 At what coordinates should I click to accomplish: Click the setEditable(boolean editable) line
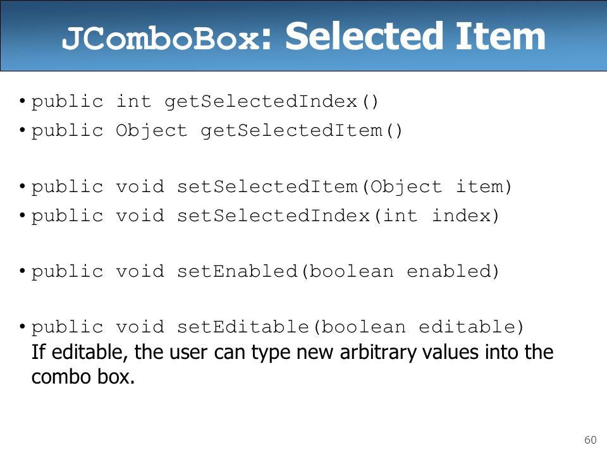tap(278, 327)
